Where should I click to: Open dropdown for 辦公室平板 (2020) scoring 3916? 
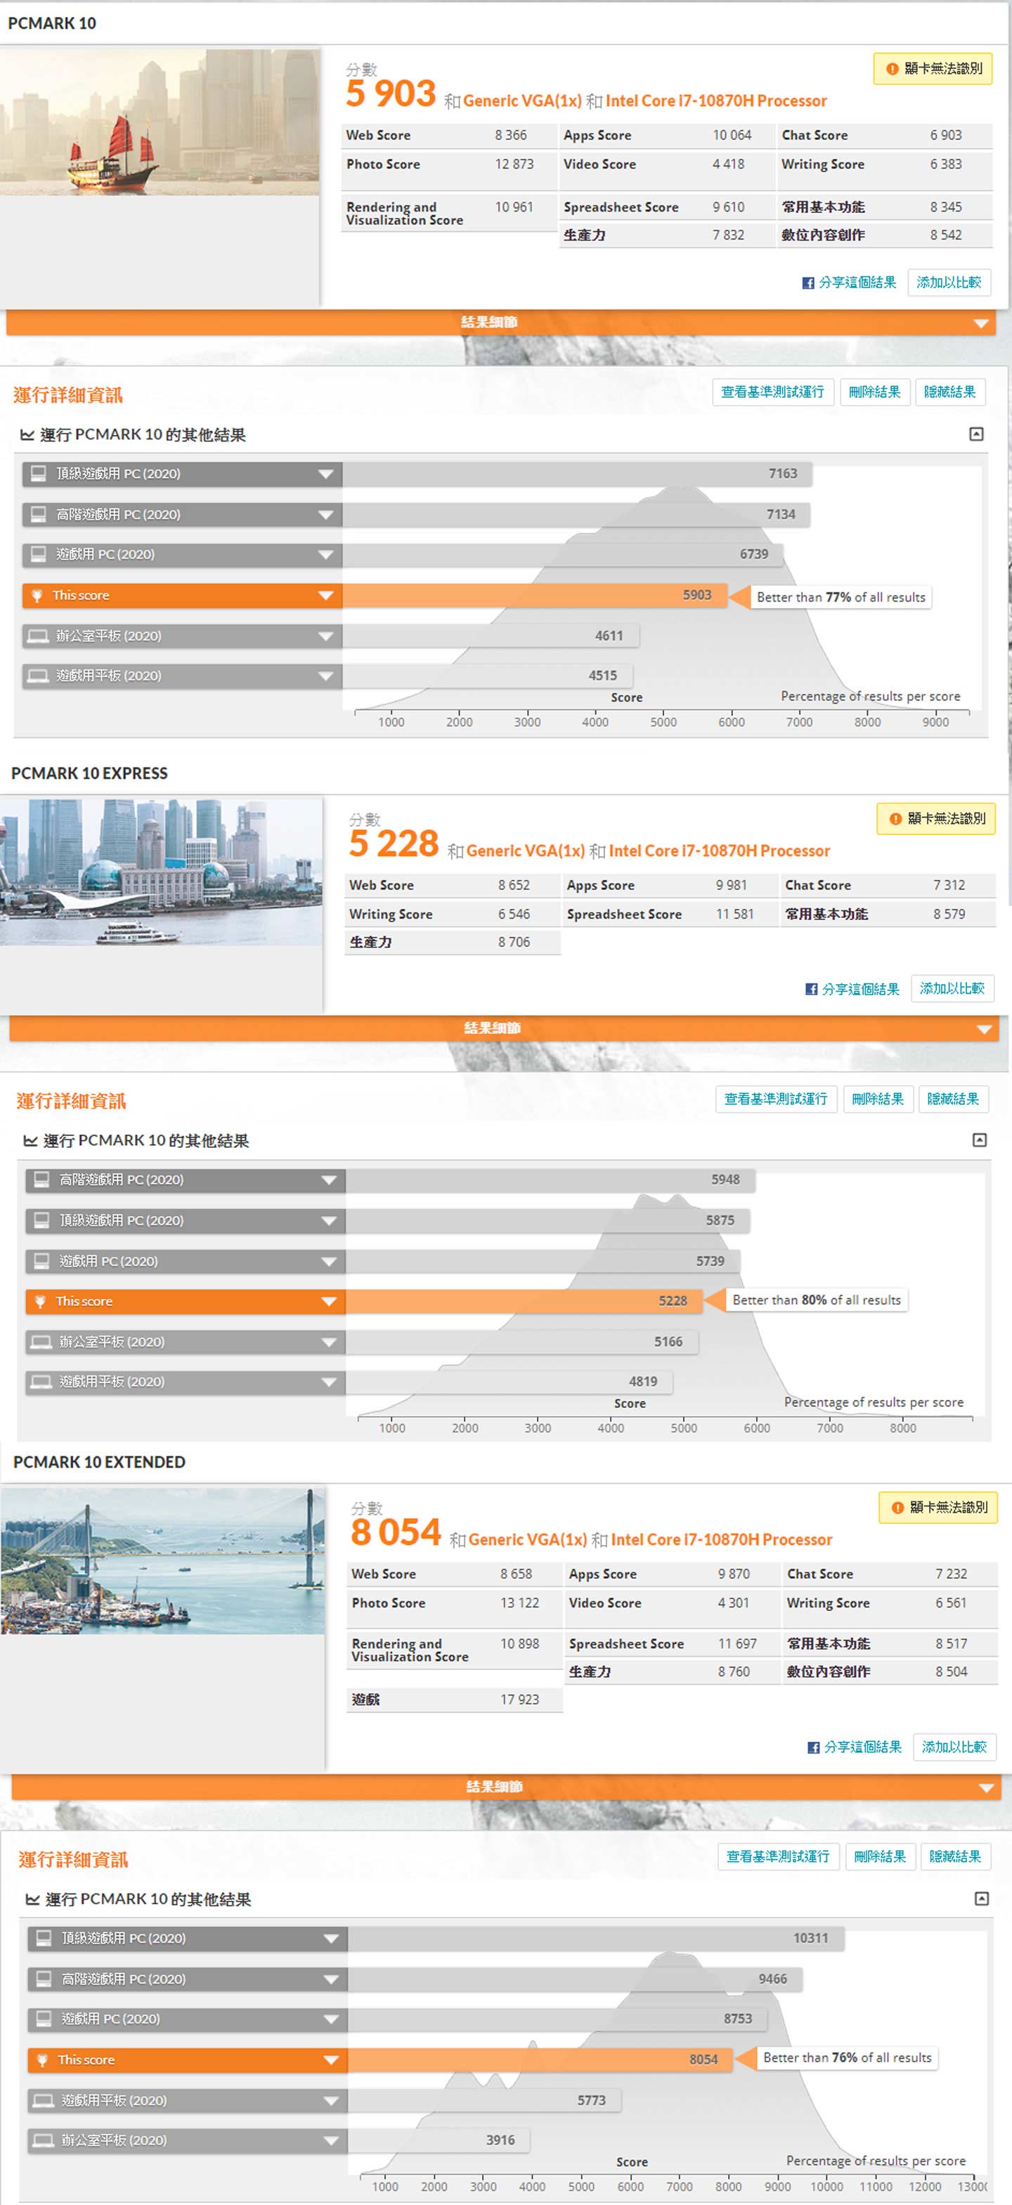point(331,2141)
